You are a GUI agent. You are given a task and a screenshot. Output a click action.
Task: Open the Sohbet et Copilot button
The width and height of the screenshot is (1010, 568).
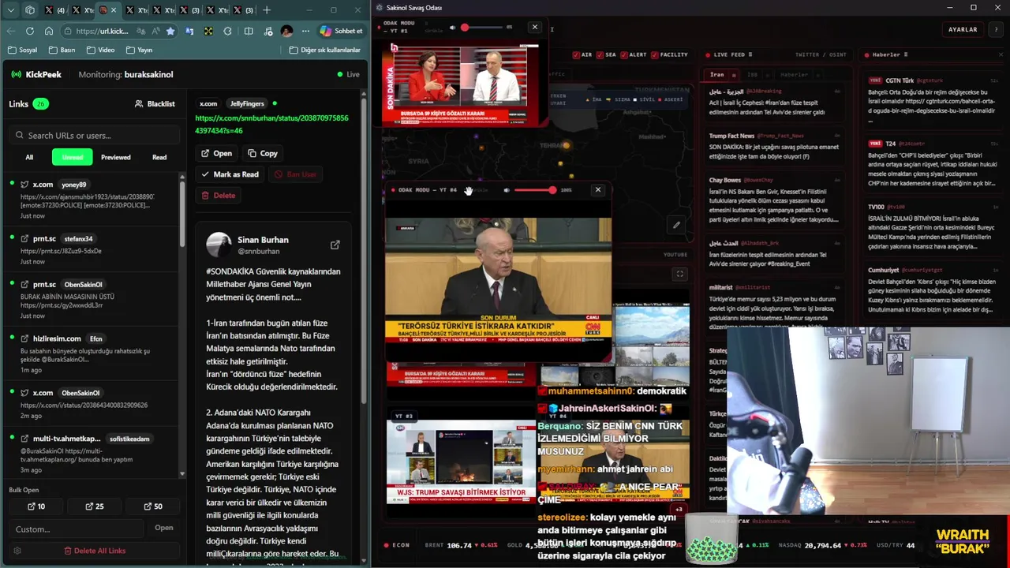[342, 31]
